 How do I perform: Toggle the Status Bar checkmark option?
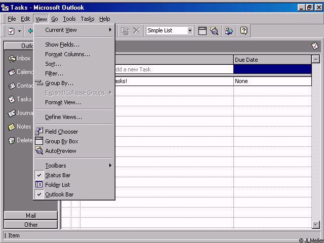pos(57,175)
